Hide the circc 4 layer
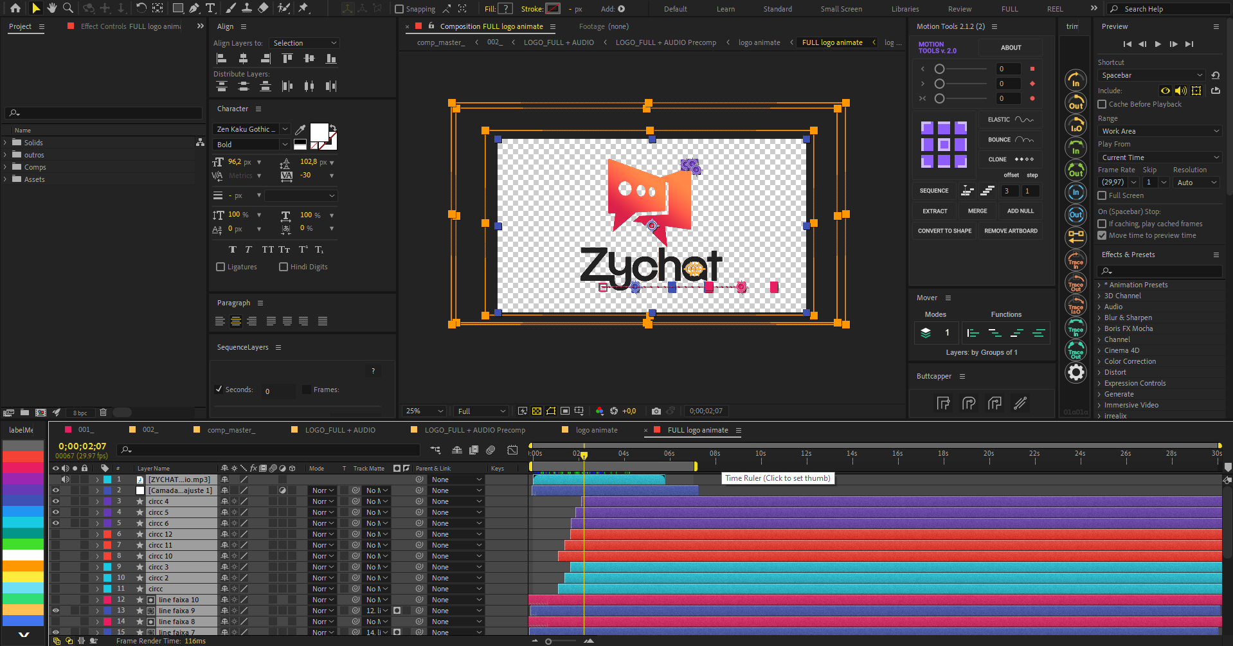 click(x=56, y=501)
